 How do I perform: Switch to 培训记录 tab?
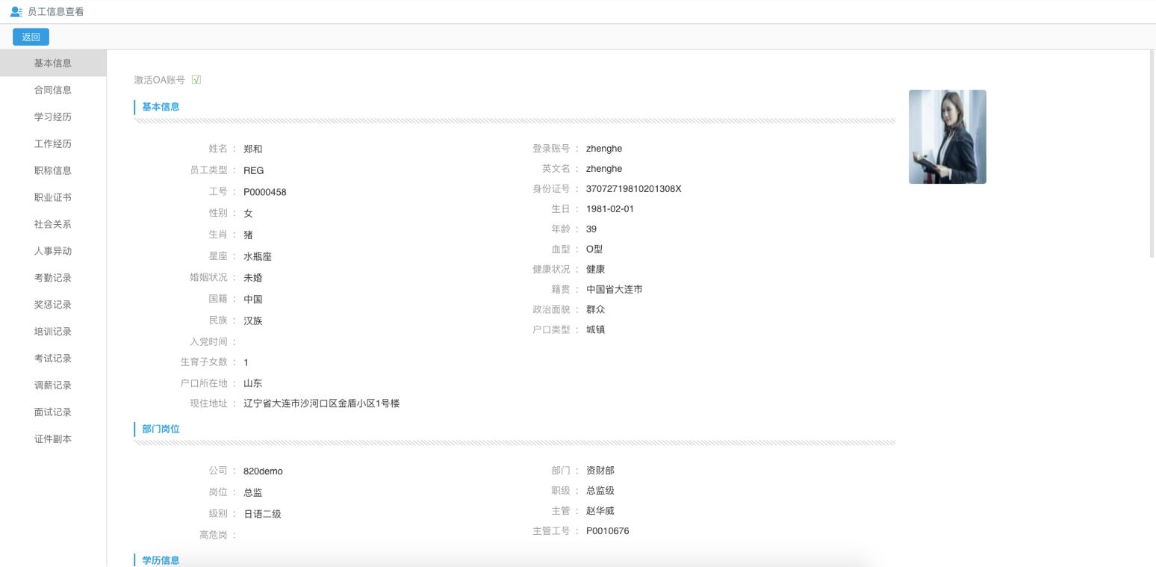53,332
